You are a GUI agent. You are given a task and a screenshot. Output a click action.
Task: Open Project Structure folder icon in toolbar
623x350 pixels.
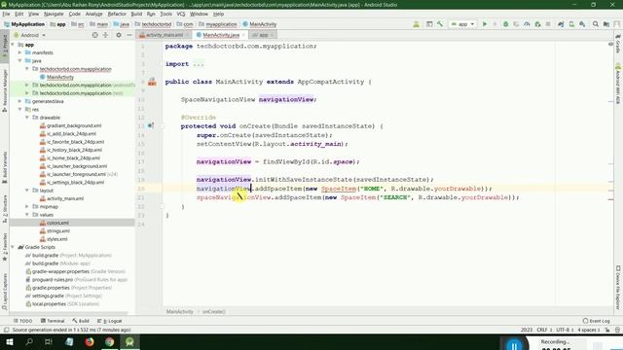(606, 24)
